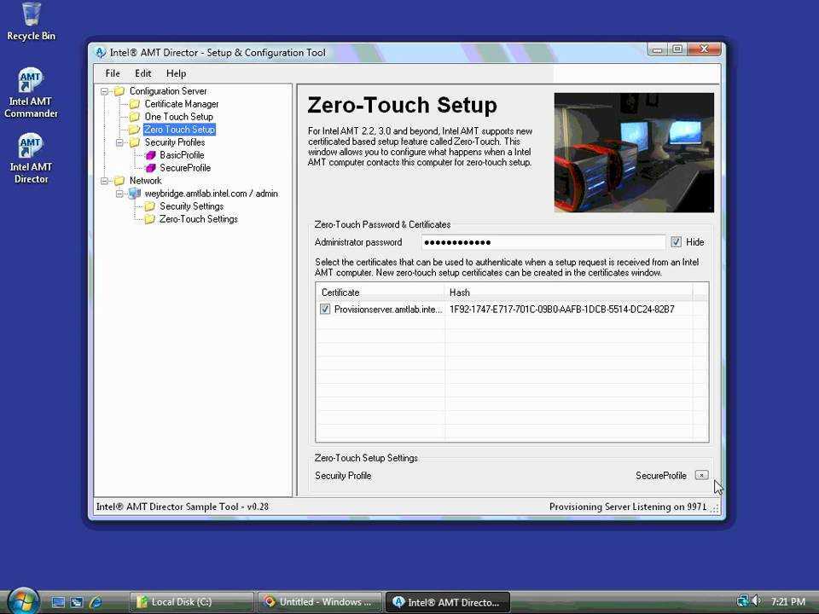This screenshot has width=819, height=614.
Task: Click the Certificate Manager folder icon
Action: [x=135, y=104]
